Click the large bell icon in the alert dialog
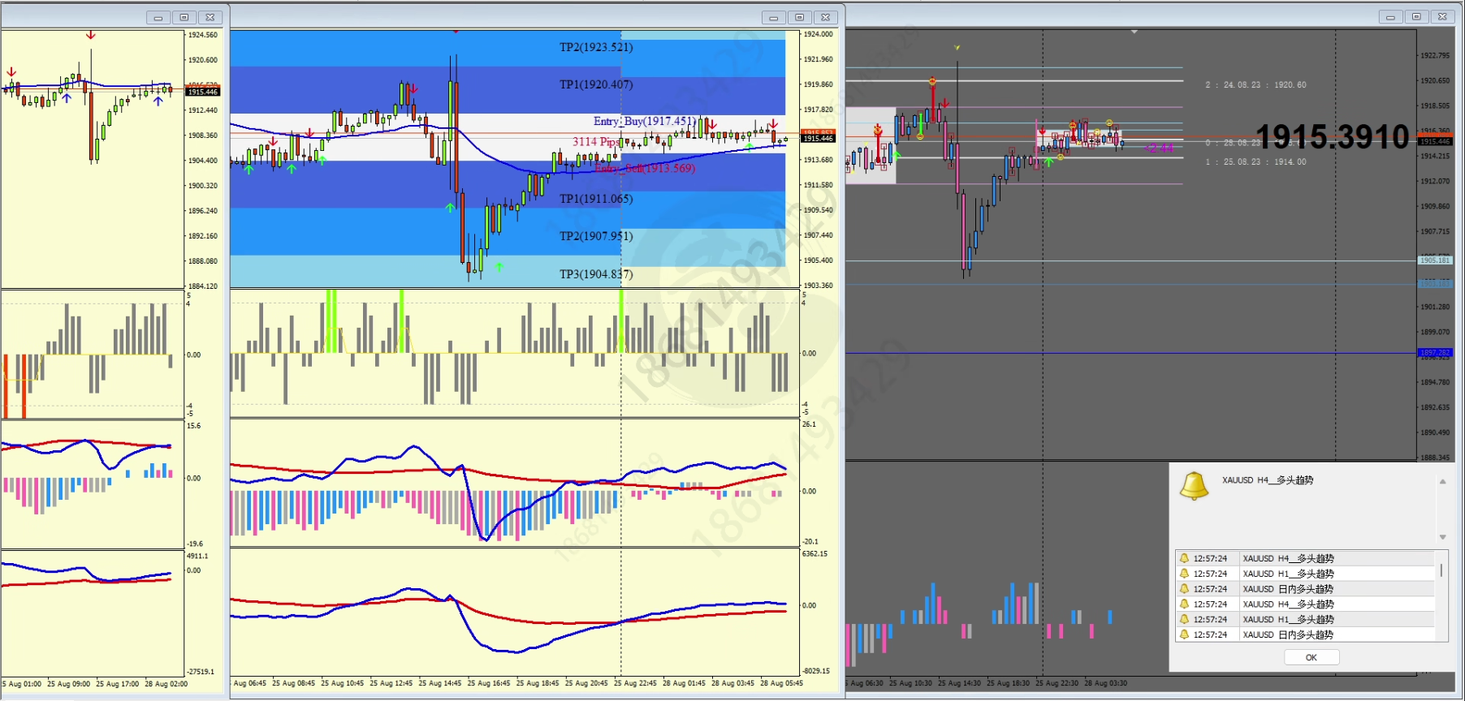Viewport: 1465px width, 701px height. tap(1194, 486)
